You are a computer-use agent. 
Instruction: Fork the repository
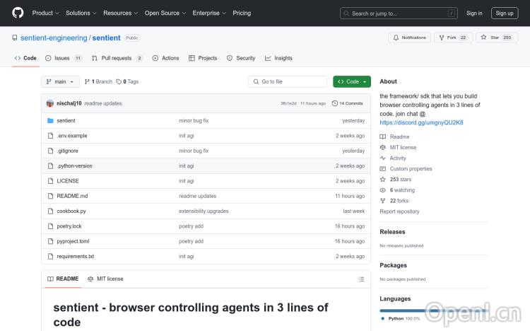pos(453,37)
